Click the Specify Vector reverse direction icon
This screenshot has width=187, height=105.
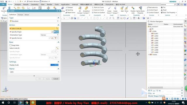[50, 38]
